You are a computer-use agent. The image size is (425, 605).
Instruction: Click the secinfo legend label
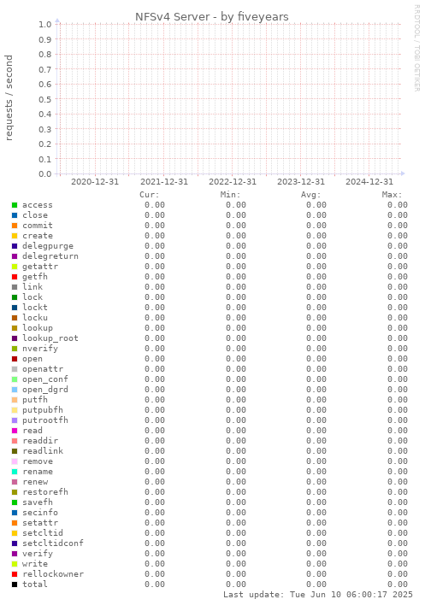coord(40,513)
